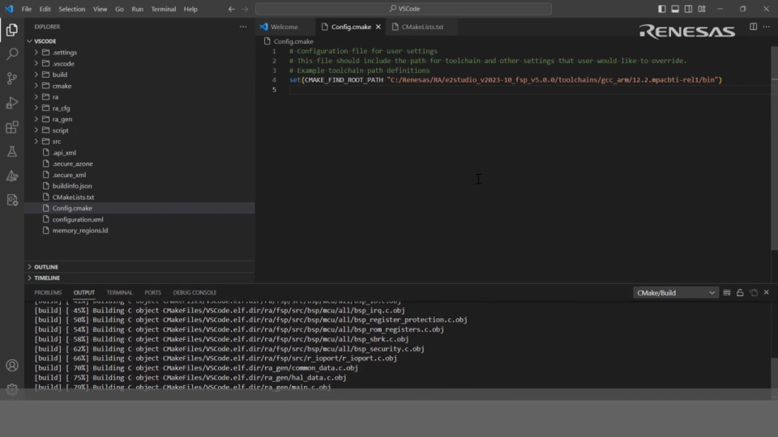Open the Renesas debug view icon
Image resolution: width=778 pixels, height=437 pixels.
click(12, 200)
